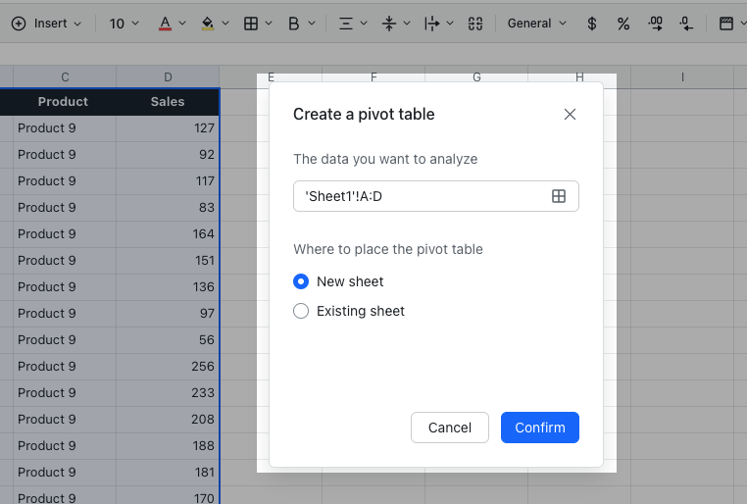This screenshot has width=747, height=504.
Task: Click the font color A icon
Action: click(x=165, y=23)
